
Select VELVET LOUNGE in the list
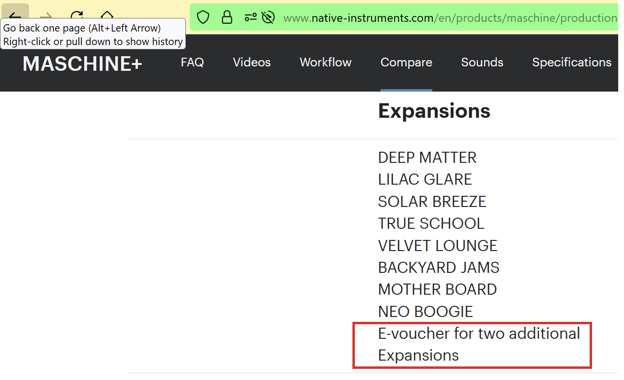438,246
